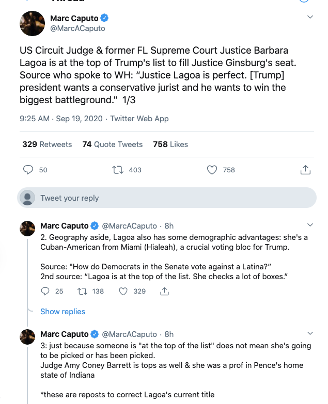The image size is (328, 404).
Task: Open Marc Caputo's profile picture on main tweet
Action: tap(32, 23)
